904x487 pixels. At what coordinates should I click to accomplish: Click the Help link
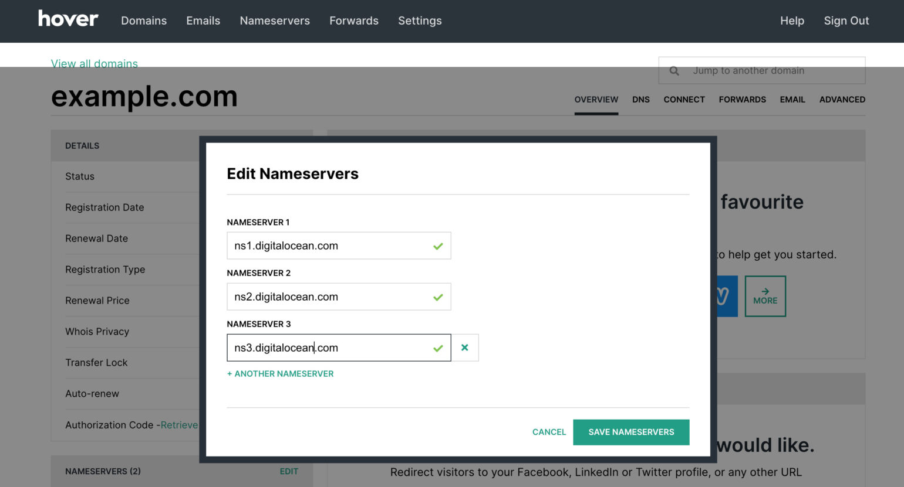(792, 21)
